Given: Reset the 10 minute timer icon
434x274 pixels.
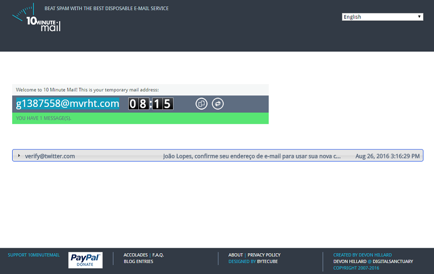Looking at the screenshot, I should 218,104.
